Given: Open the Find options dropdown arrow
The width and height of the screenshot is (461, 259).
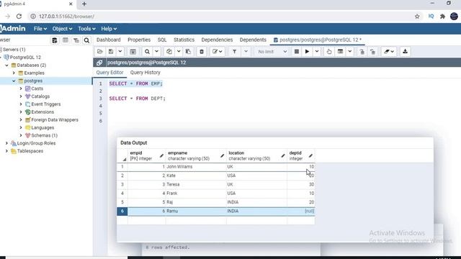Looking at the screenshot, I should coord(157,52).
